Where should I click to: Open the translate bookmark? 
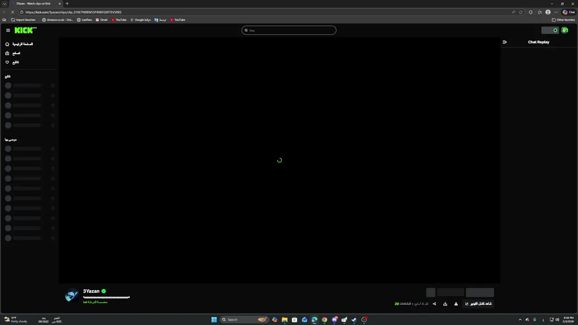[160, 20]
